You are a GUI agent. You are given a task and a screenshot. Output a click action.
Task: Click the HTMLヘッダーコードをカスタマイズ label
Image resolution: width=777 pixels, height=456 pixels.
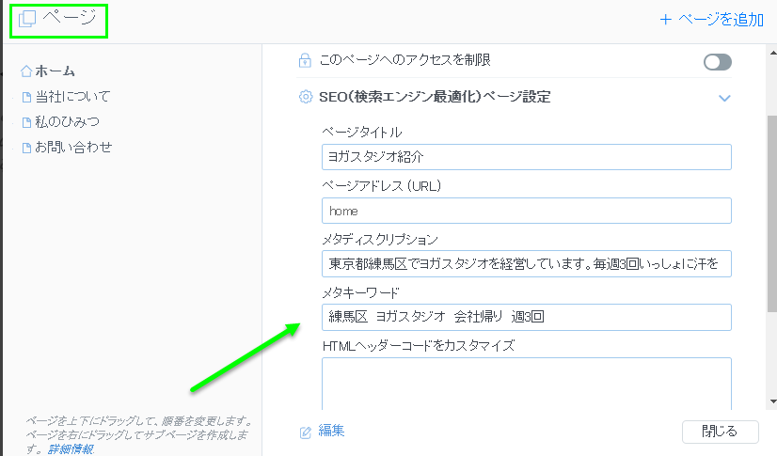click(x=419, y=346)
